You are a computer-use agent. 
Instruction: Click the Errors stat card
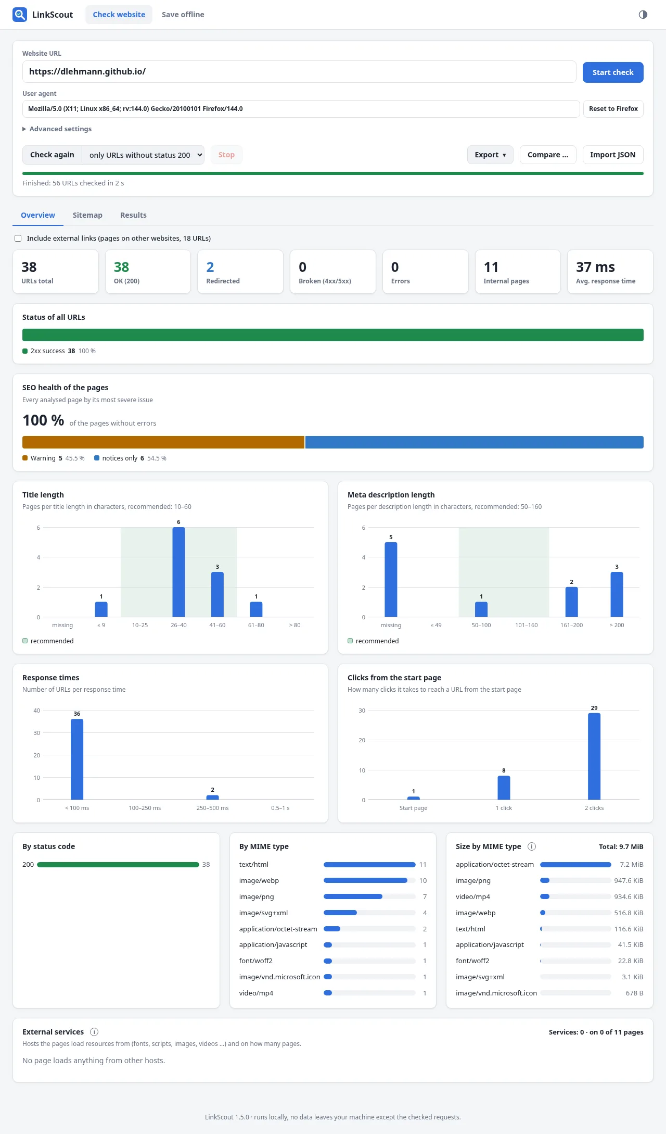426,272
